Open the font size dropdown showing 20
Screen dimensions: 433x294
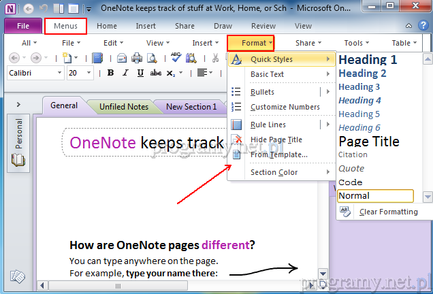(80, 73)
